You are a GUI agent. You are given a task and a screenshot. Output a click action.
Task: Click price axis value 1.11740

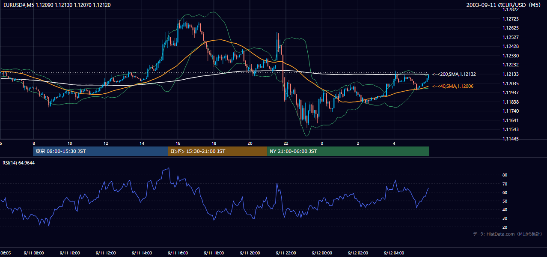coord(511,111)
